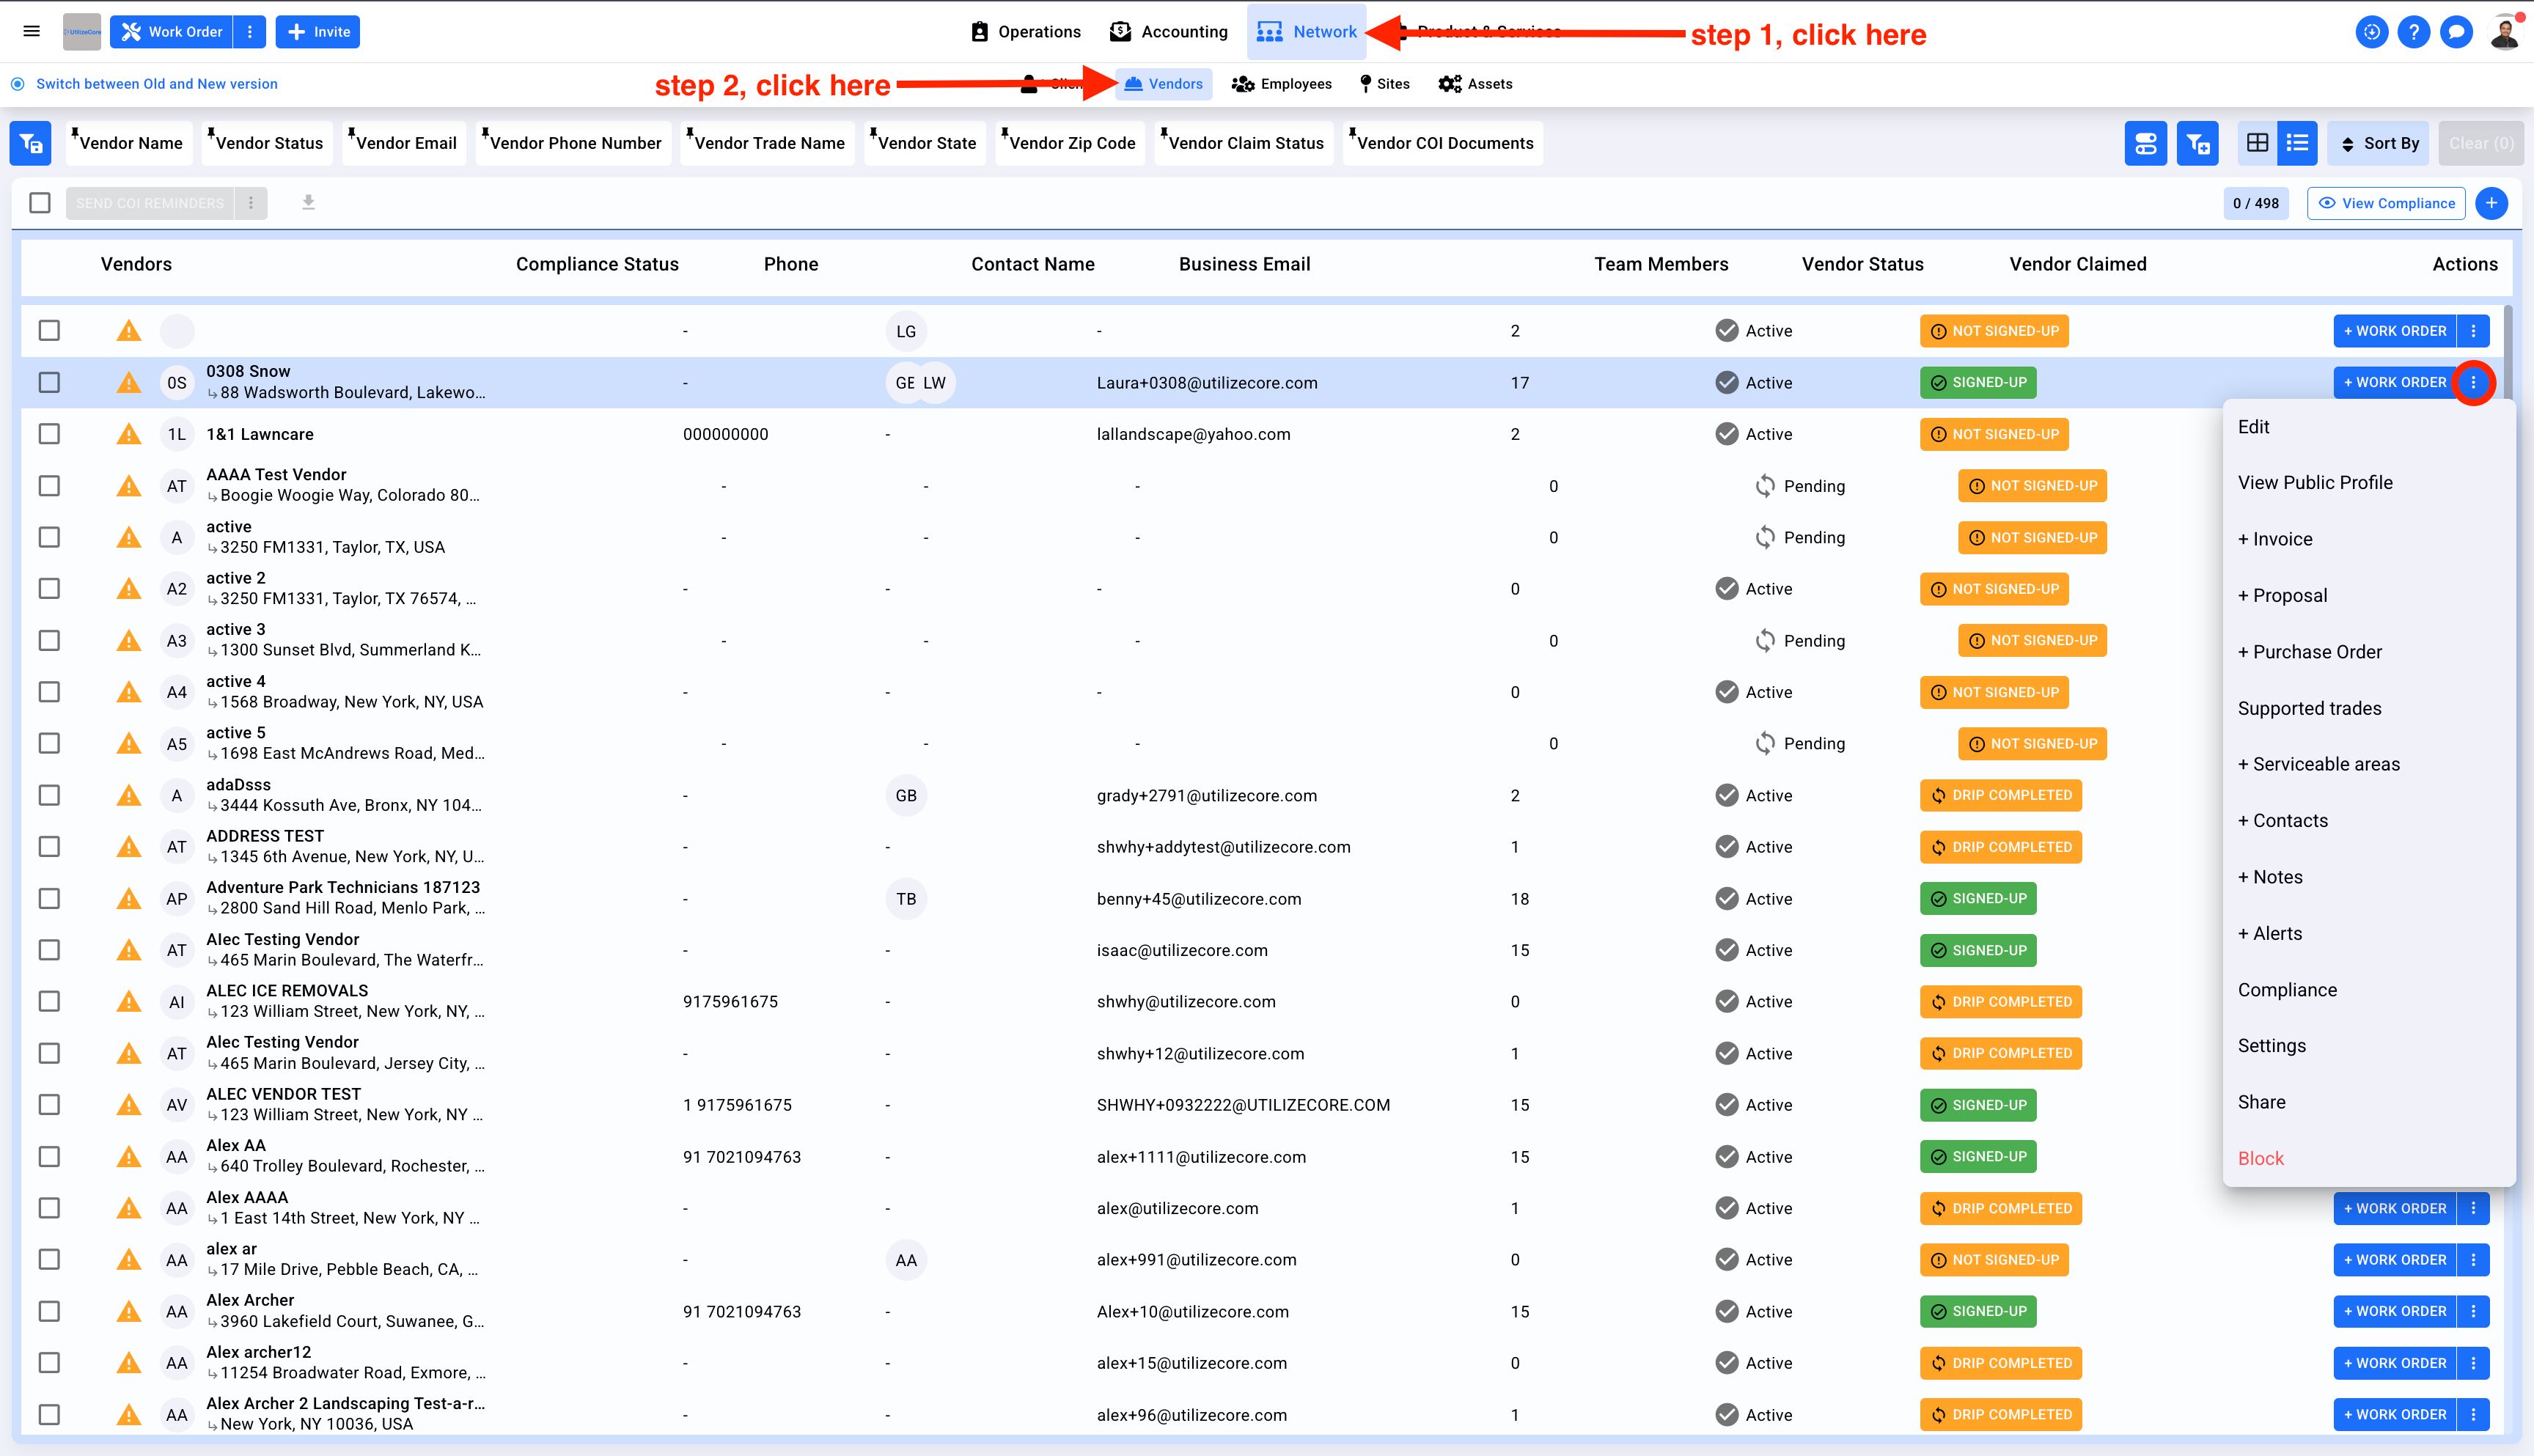Click the download icon in toolbar

coord(308,203)
